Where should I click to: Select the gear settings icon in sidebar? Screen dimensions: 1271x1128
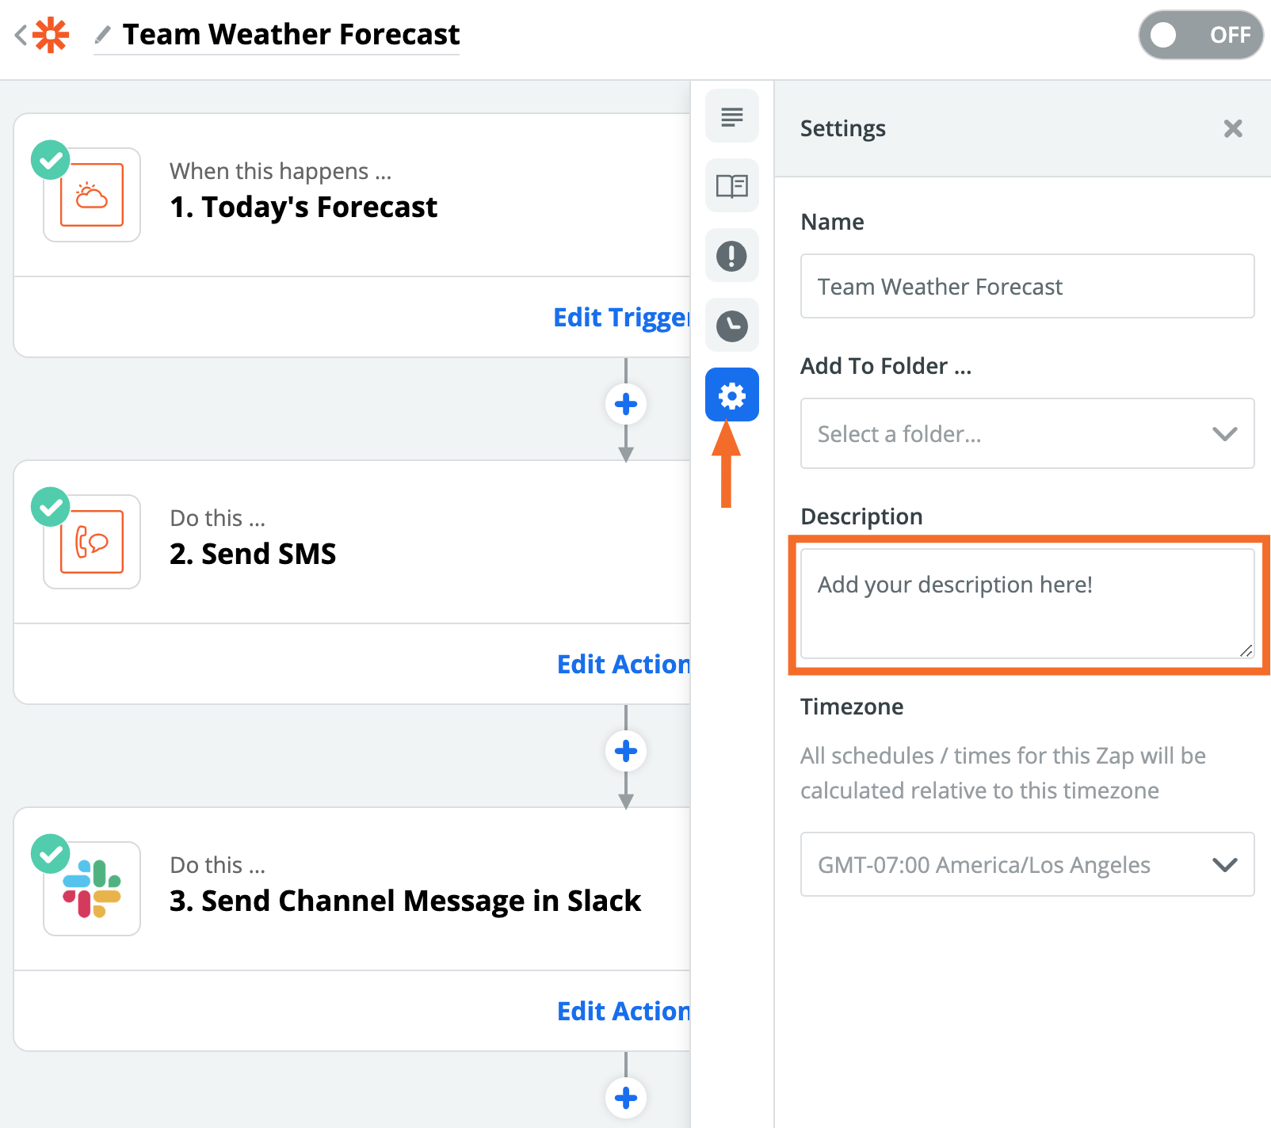coord(731,394)
